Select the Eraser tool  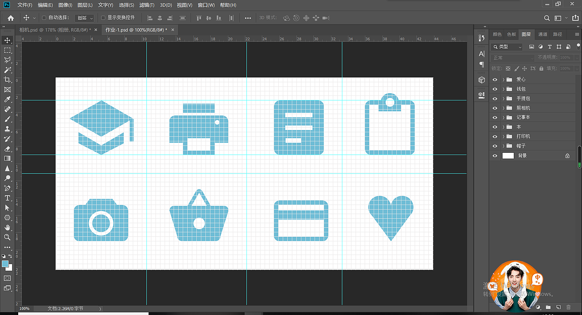pos(7,149)
